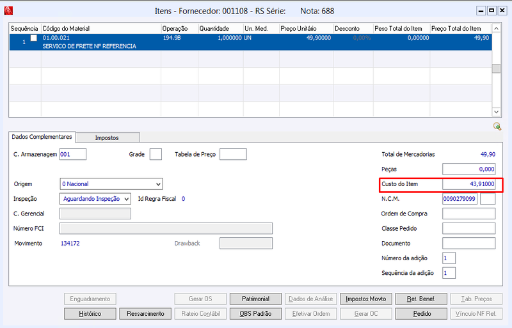
Task: Click the C. Gerencial field
Action: click(95, 214)
